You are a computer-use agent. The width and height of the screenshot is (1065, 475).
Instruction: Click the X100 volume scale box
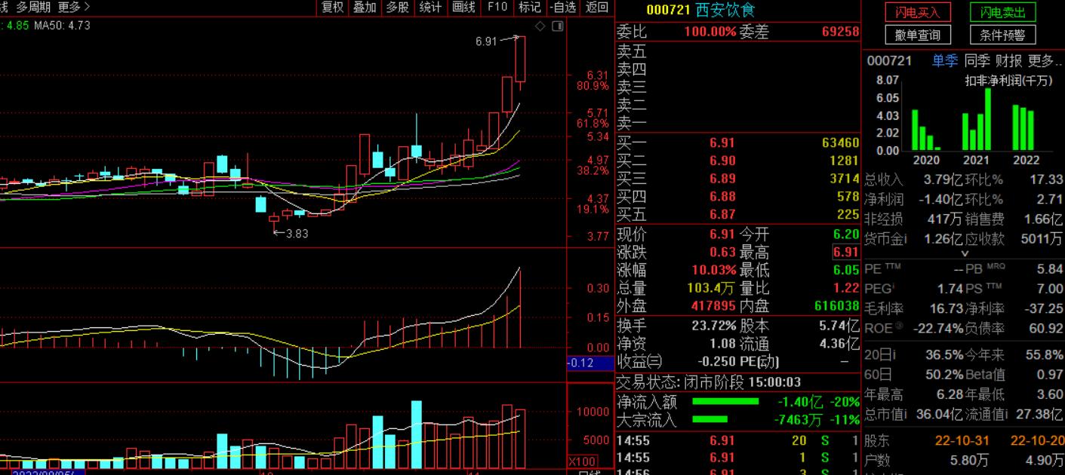point(582,461)
